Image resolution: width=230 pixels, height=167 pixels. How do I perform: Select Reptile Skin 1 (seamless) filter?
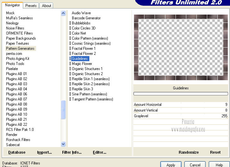click(91, 79)
